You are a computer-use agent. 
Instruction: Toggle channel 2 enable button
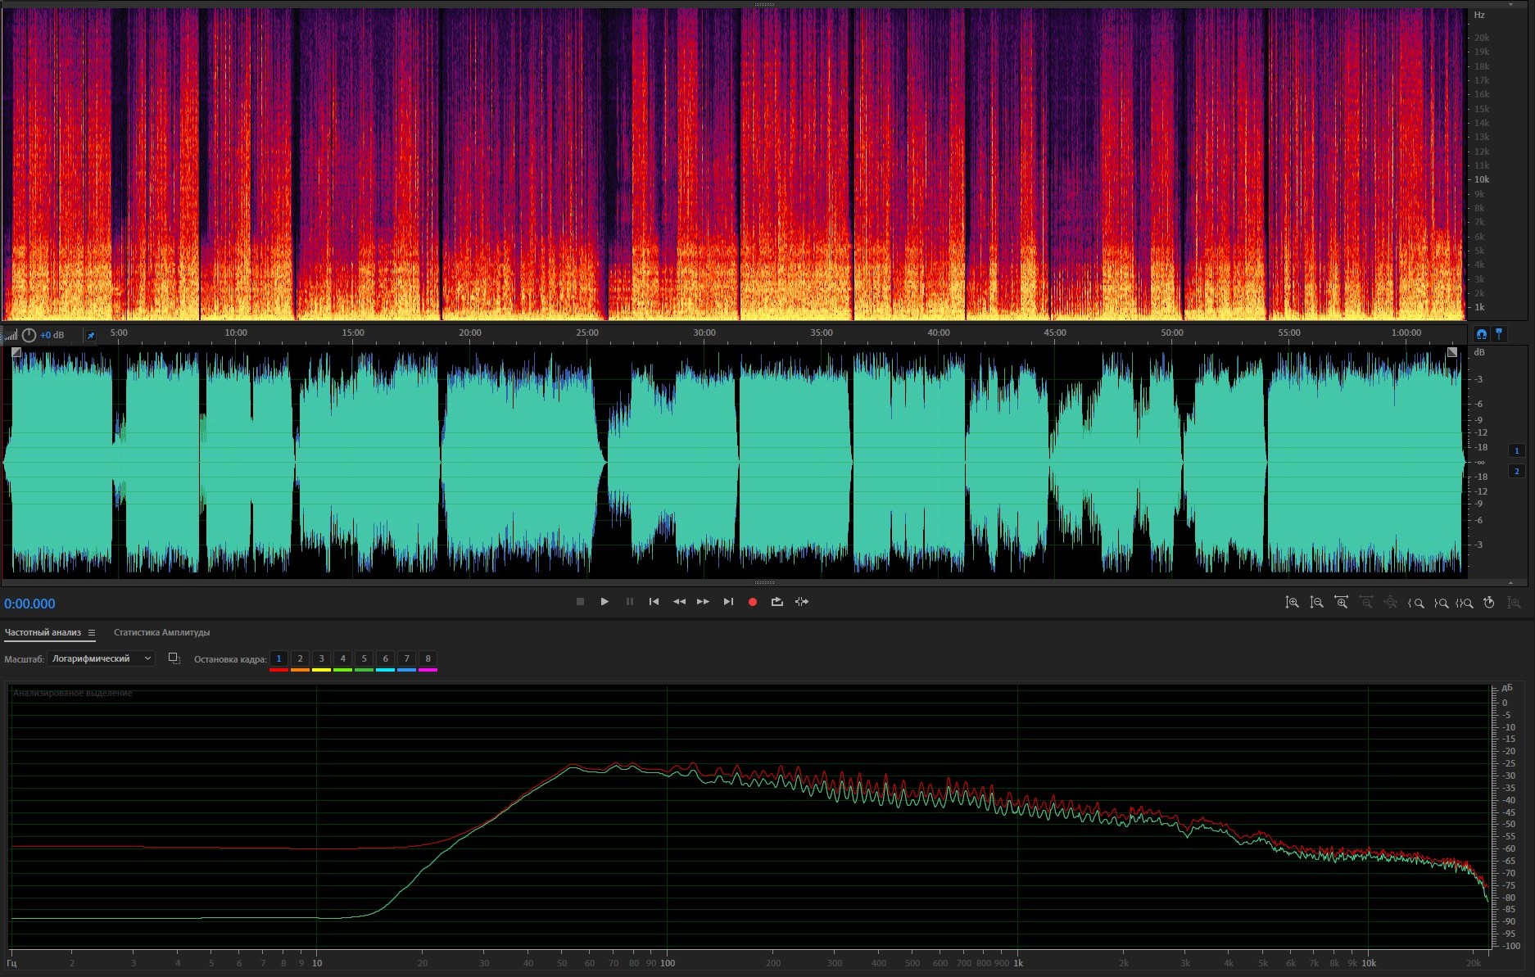point(1516,471)
